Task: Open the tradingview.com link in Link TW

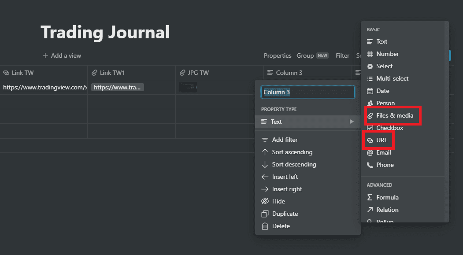Action: coord(45,87)
